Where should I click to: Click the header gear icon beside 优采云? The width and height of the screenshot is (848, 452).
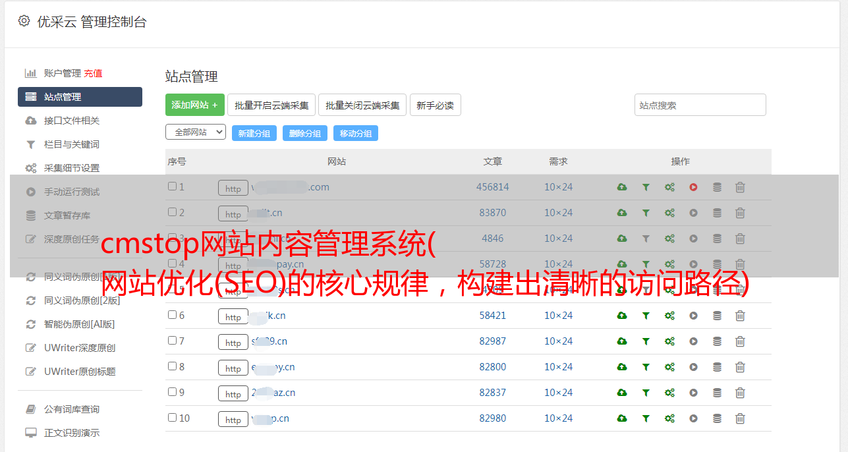[x=24, y=21]
